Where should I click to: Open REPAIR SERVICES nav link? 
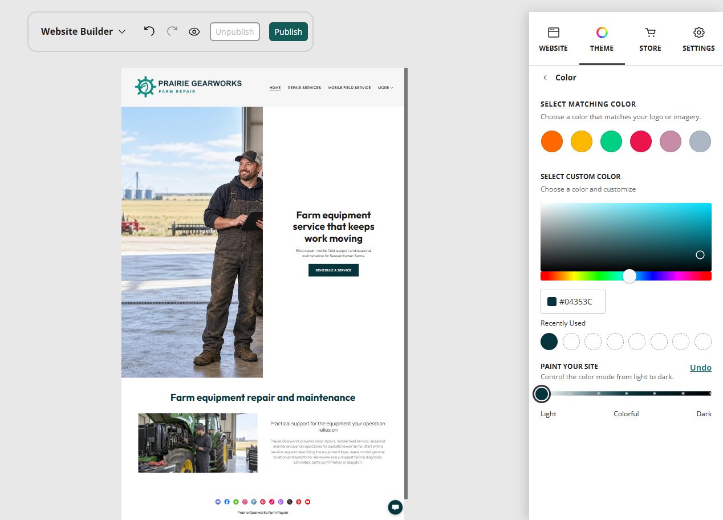[x=304, y=88]
